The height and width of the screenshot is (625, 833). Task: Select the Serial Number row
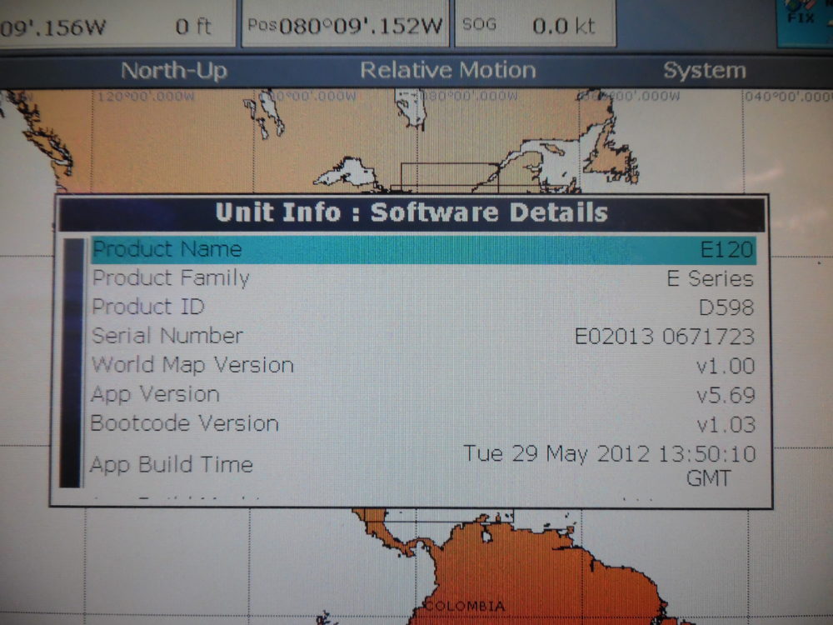coord(423,337)
